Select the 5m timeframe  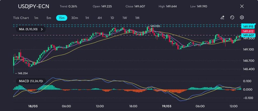point(49,18)
